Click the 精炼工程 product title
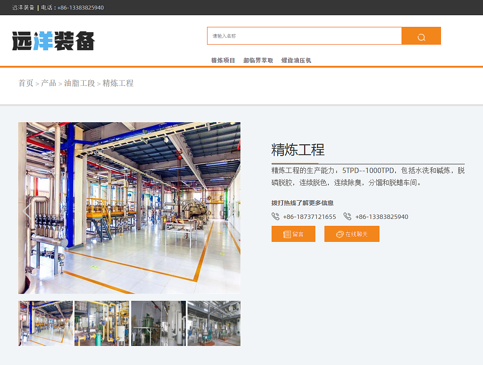Screen dimensions: 483x365 [x=298, y=150]
